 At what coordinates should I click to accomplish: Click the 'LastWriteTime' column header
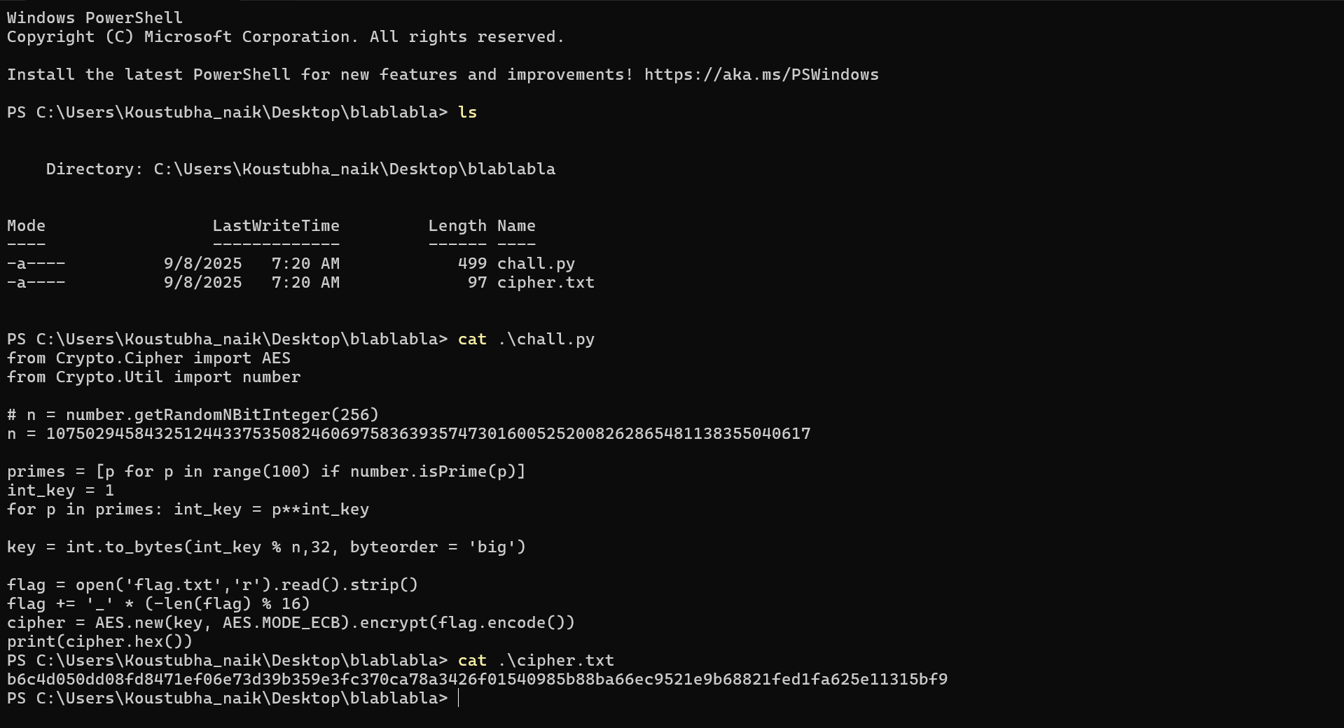[276, 226]
